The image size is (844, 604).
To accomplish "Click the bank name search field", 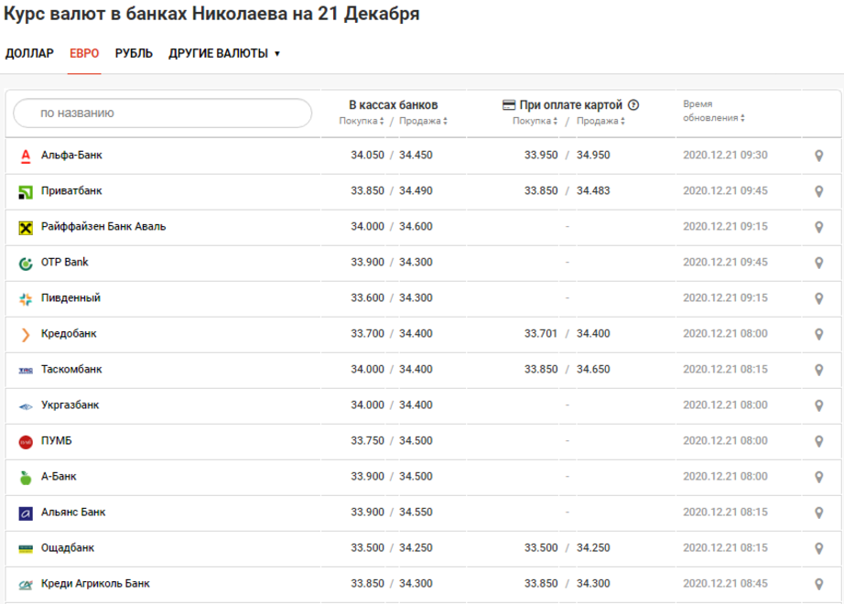I will click(x=163, y=113).
